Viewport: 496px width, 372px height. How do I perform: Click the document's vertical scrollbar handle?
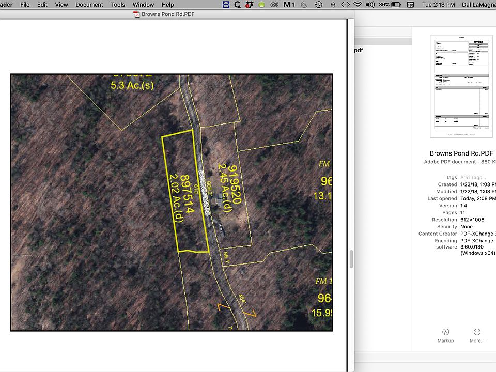[351, 259]
